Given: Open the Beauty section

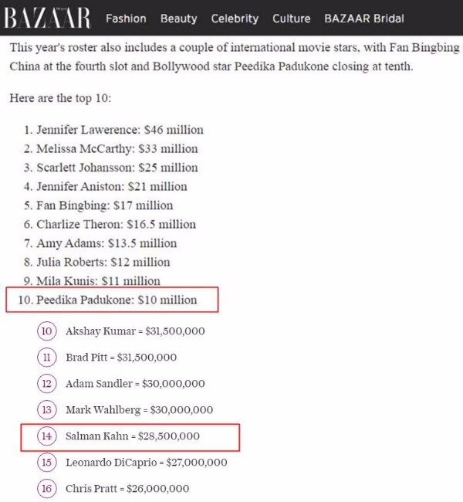Looking at the screenshot, I should (x=178, y=19).
